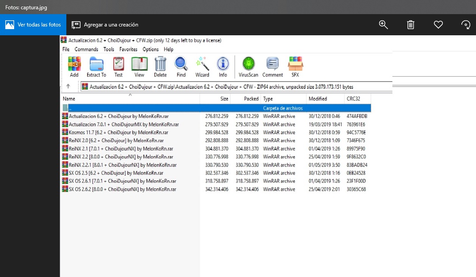Sort files by the Name column header

point(69,99)
